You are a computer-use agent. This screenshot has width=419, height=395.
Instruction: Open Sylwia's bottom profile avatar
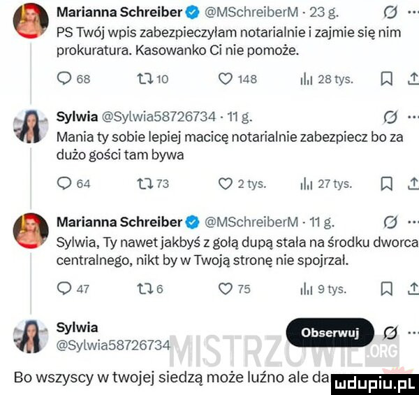31,336
